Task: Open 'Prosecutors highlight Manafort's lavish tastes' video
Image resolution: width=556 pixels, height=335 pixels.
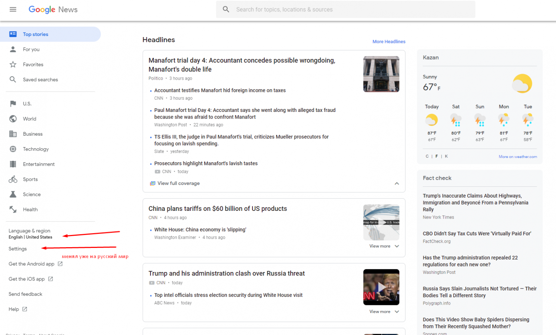Action: pos(206,163)
